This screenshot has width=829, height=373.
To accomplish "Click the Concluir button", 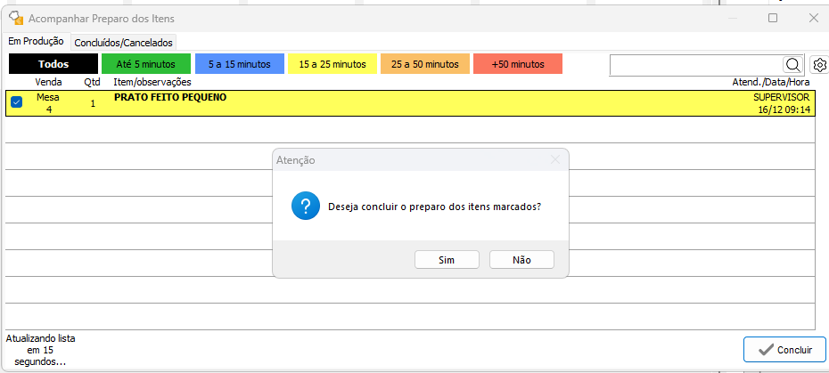I will pos(784,350).
